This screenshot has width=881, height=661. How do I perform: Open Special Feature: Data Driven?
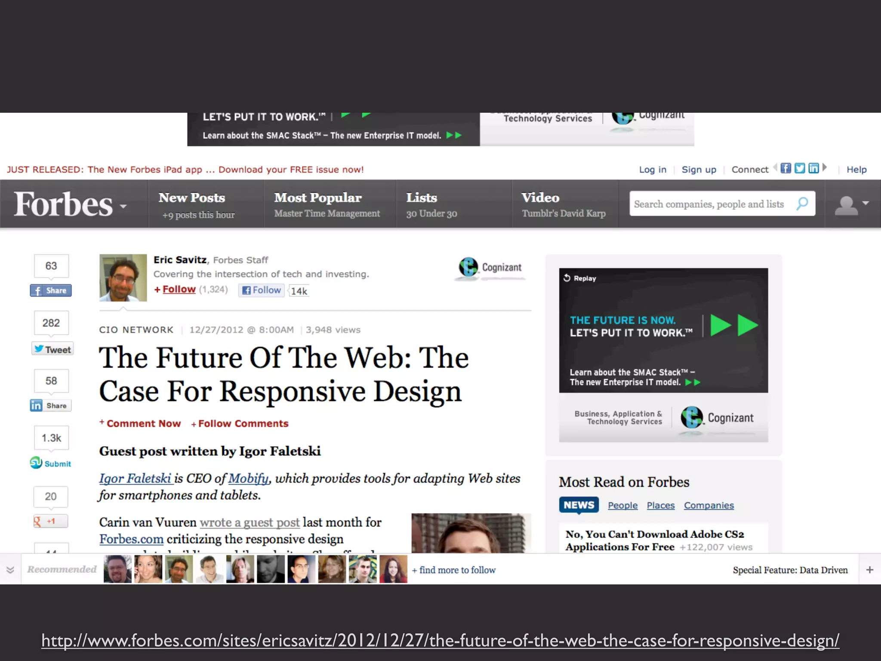pyautogui.click(x=790, y=570)
